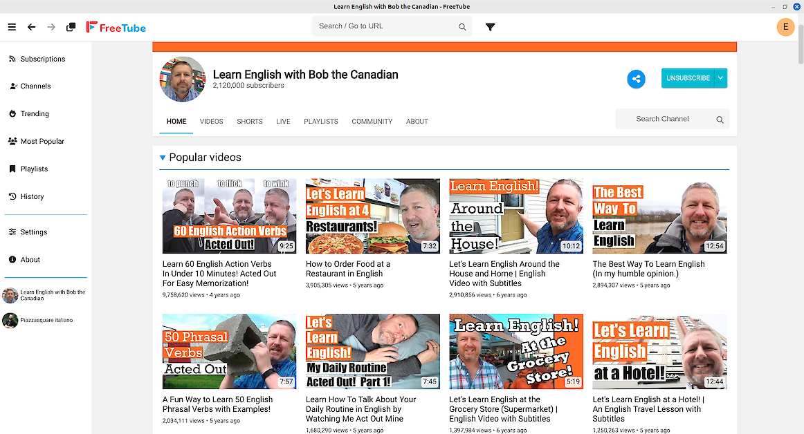Open Subscriptions from the sidebar
Screen dimensions: 804x434
coord(43,59)
